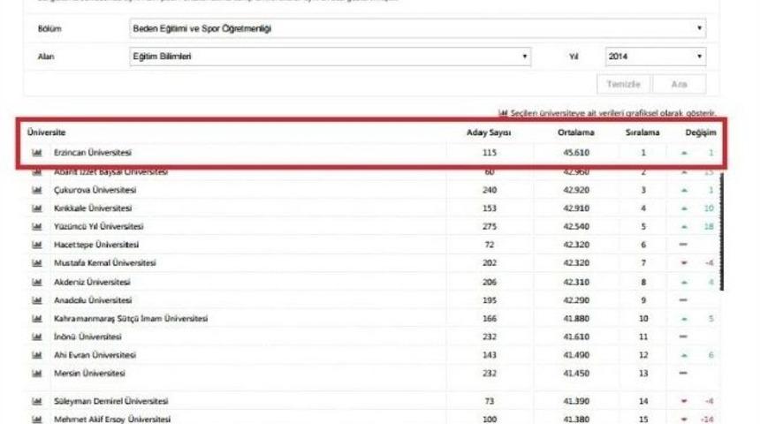760x424 pixels.
Task: Show graph for Yüzüncü Yıl Üniversitesi
Action: (37, 226)
